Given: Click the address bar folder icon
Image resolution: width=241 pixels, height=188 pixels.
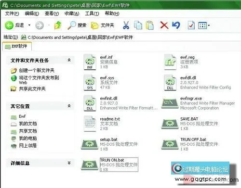Looking at the screenshot, I should [x=24, y=37].
